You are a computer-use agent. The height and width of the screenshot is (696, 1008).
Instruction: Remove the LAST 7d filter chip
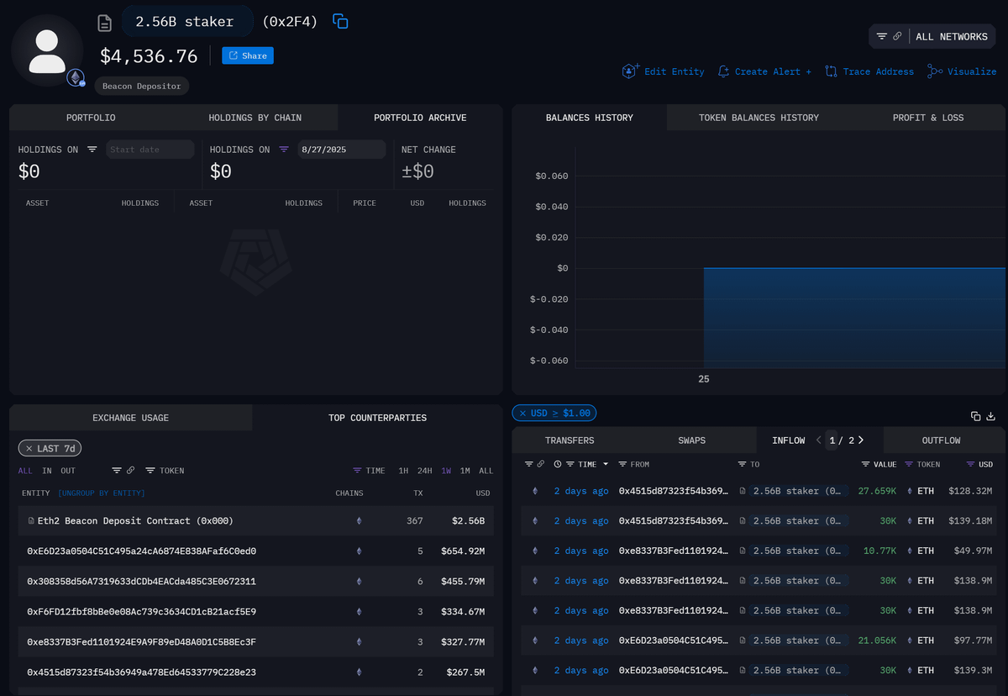pos(29,449)
